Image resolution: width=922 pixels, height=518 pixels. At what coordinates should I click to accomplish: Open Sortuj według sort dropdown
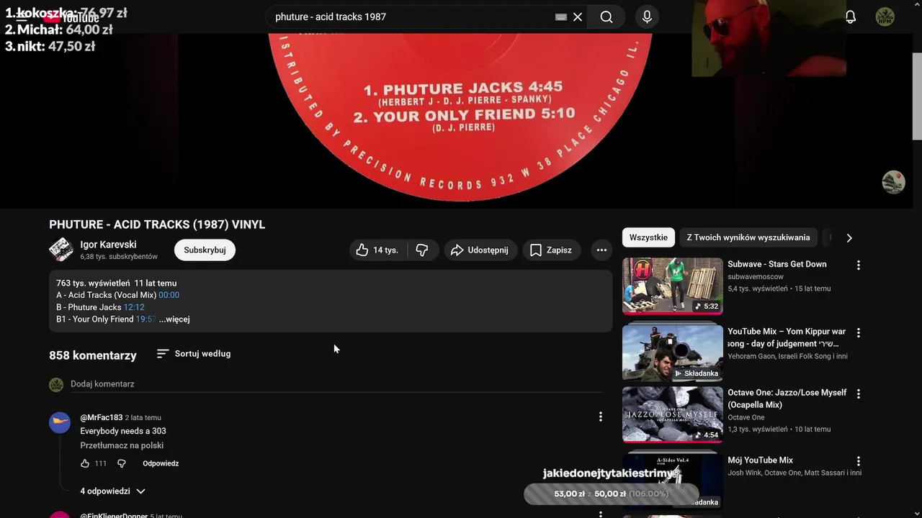coord(194,353)
